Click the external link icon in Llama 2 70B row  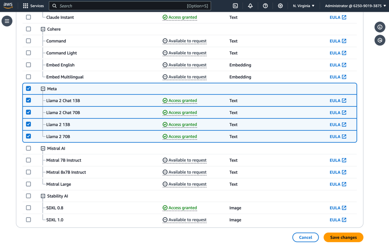(x=344, y=136)
